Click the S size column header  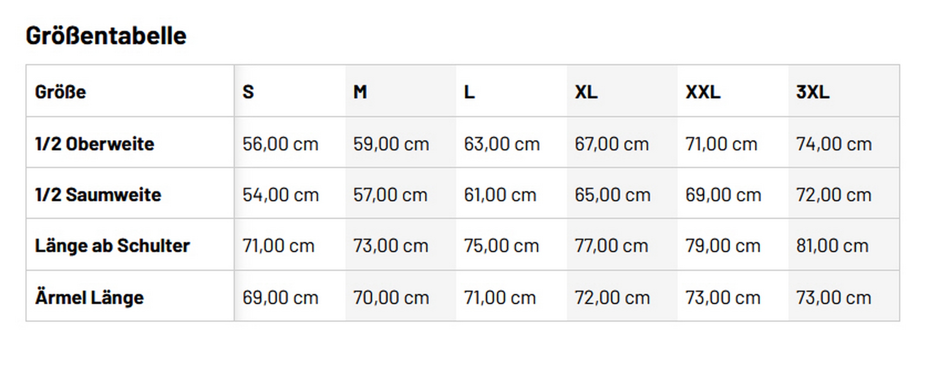tap(248, 92)
